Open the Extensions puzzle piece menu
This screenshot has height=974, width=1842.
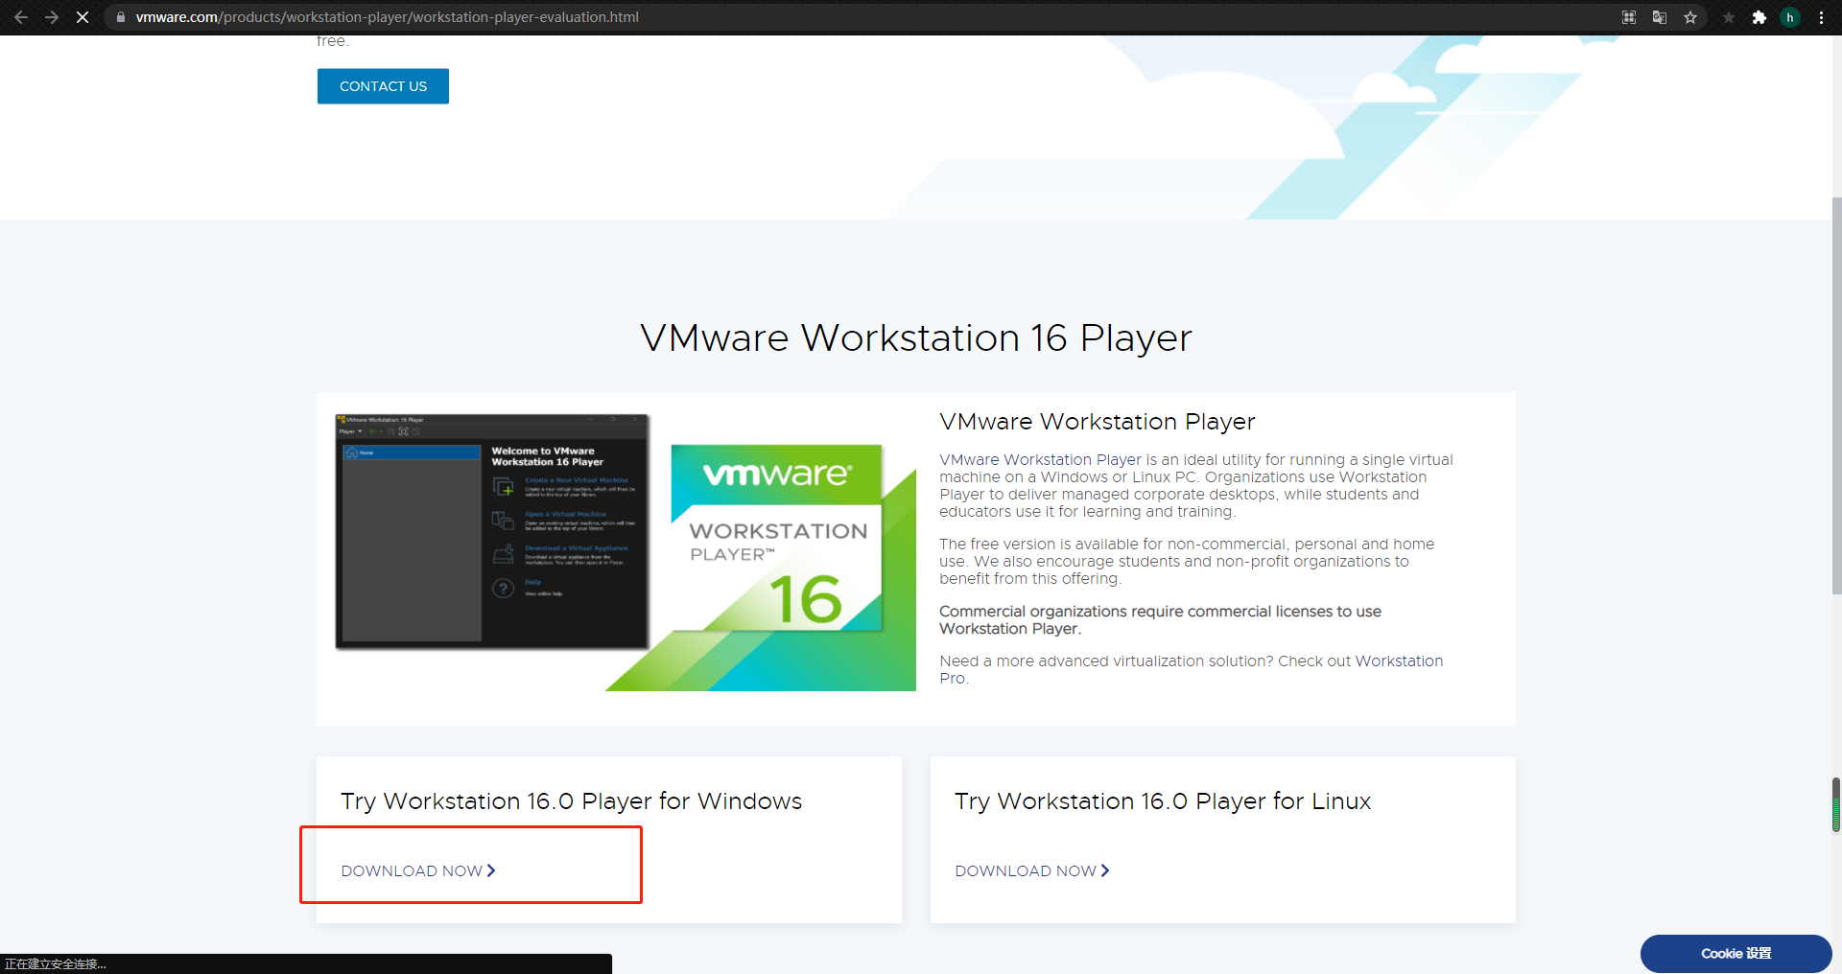(x=1760, y=17)
